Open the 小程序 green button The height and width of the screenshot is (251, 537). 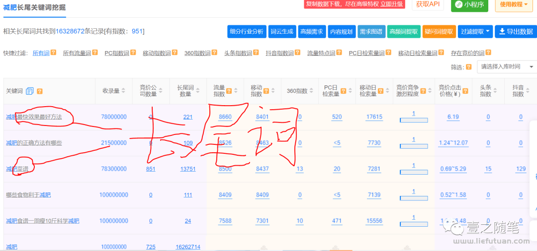(x=469, y=5)
